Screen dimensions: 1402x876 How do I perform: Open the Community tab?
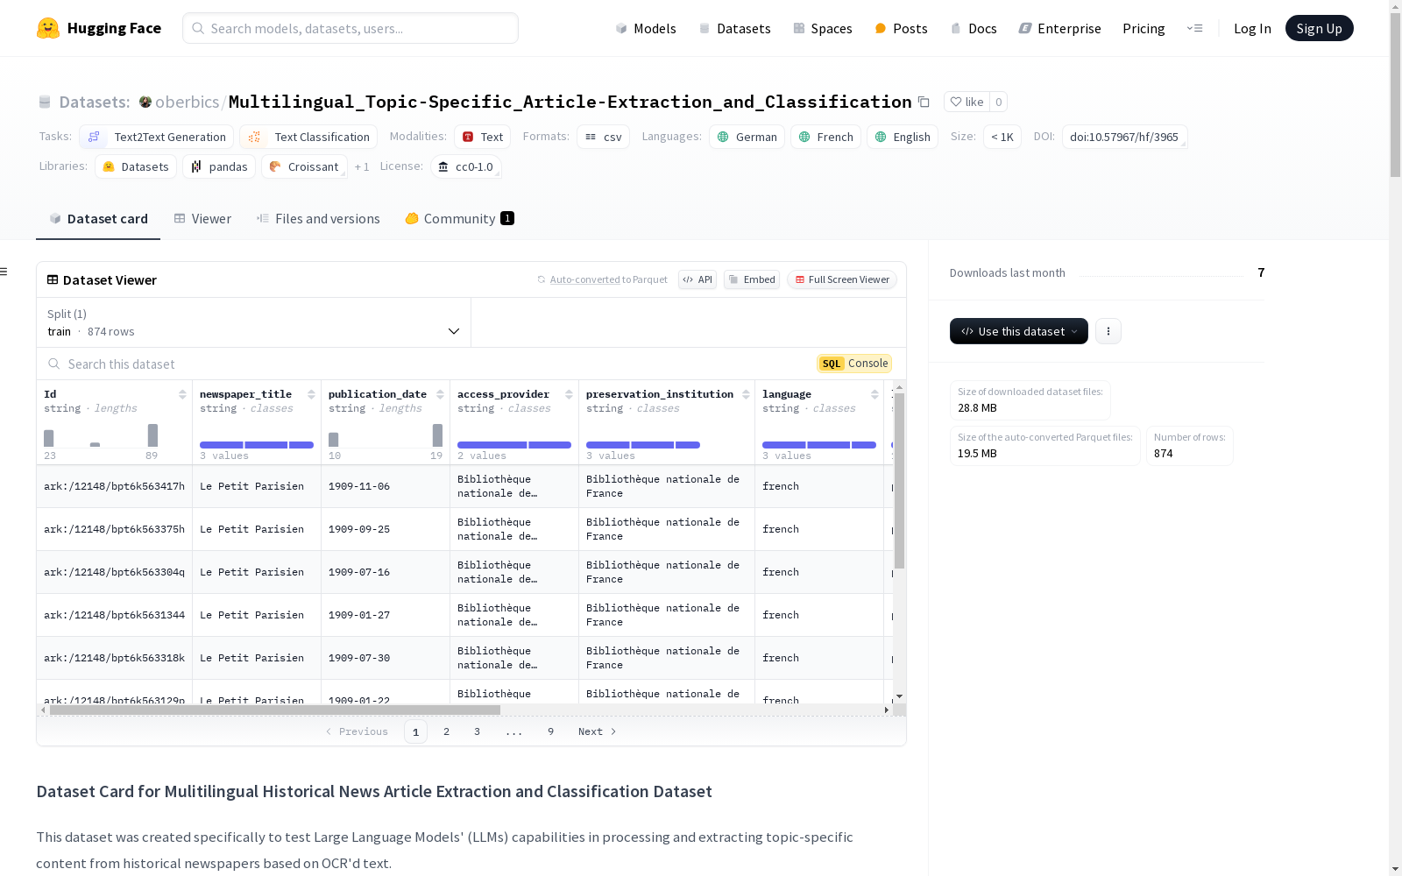(459, 219)
